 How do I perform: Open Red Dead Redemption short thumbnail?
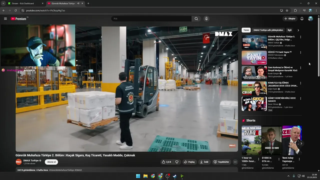251,140
